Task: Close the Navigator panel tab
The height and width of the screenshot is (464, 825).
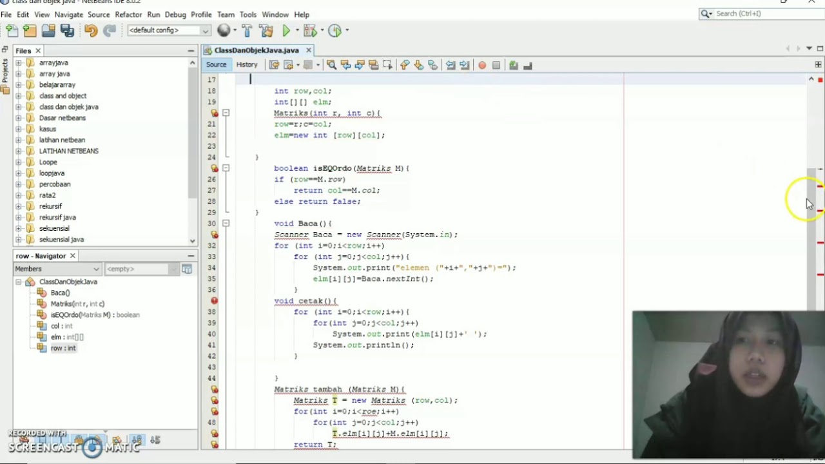Action: click(73, 256)
